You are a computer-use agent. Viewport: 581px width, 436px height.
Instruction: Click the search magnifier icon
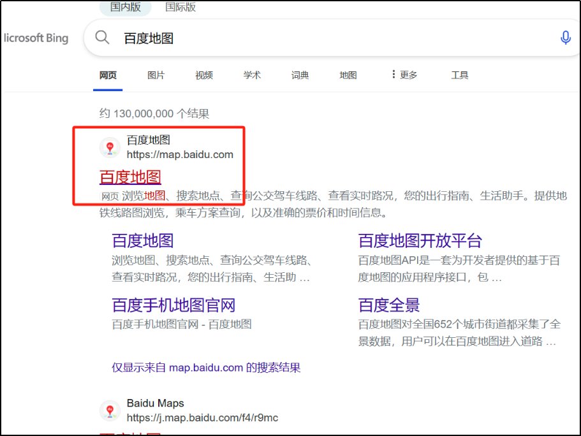coord(102,38)
